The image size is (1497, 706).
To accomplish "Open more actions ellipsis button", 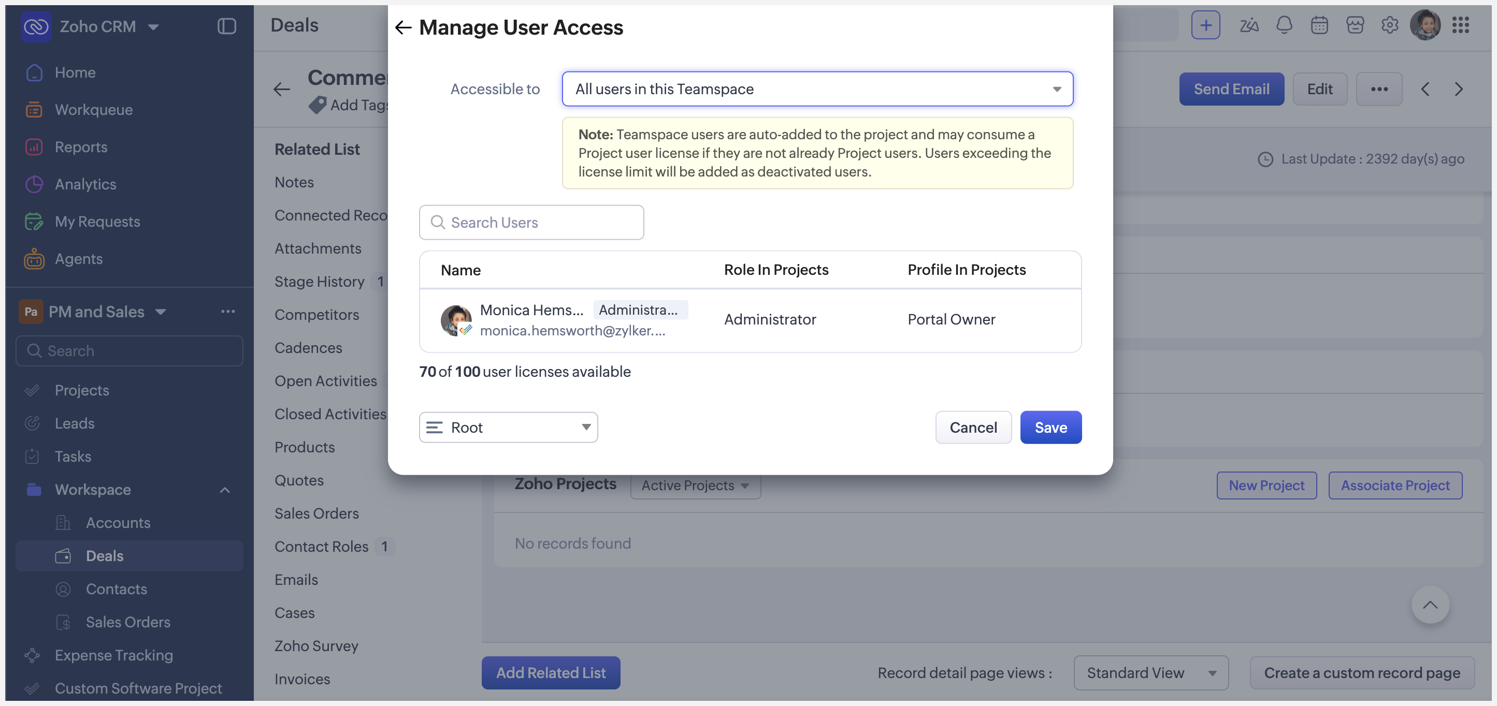I will tap(1379, 89).
